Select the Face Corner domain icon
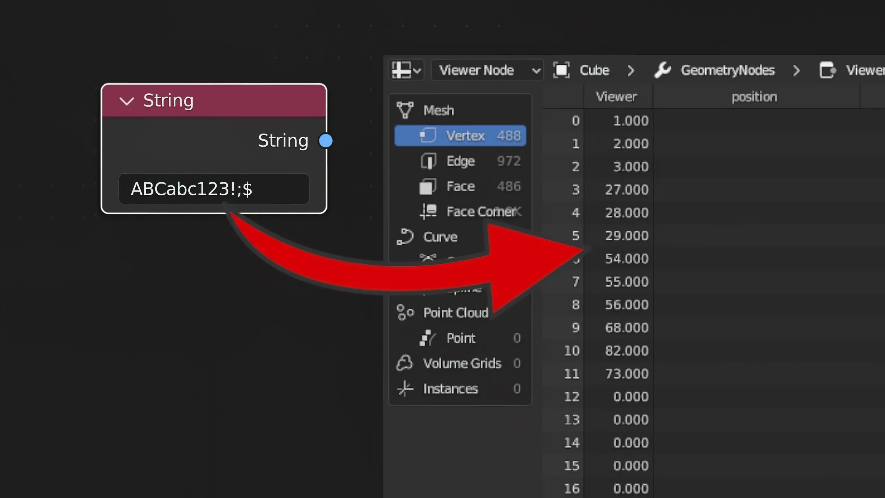 tap(428, 211)
